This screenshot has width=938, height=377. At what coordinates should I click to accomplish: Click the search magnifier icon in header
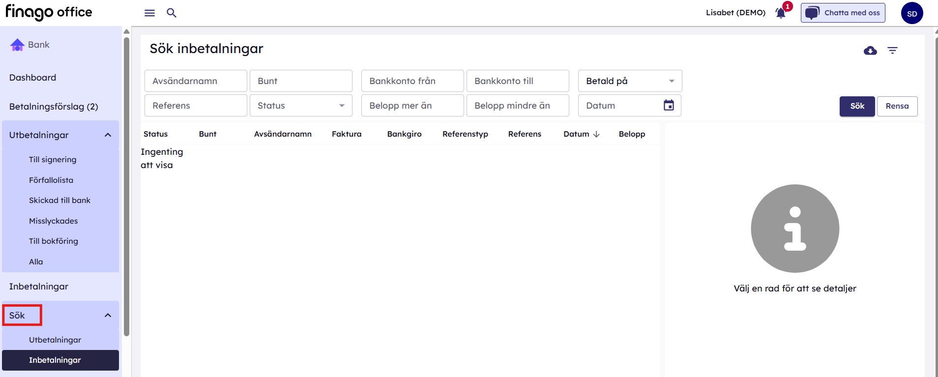(x=171, y=13)
